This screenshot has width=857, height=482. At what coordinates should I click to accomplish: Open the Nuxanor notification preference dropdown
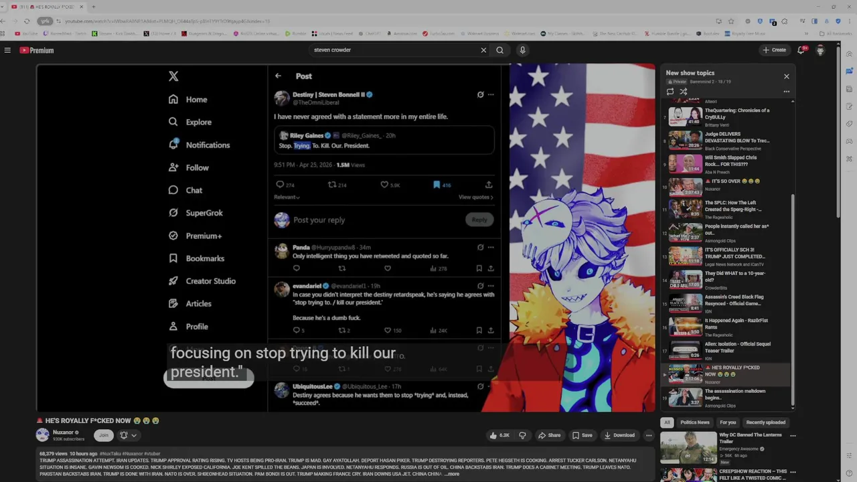128,435
